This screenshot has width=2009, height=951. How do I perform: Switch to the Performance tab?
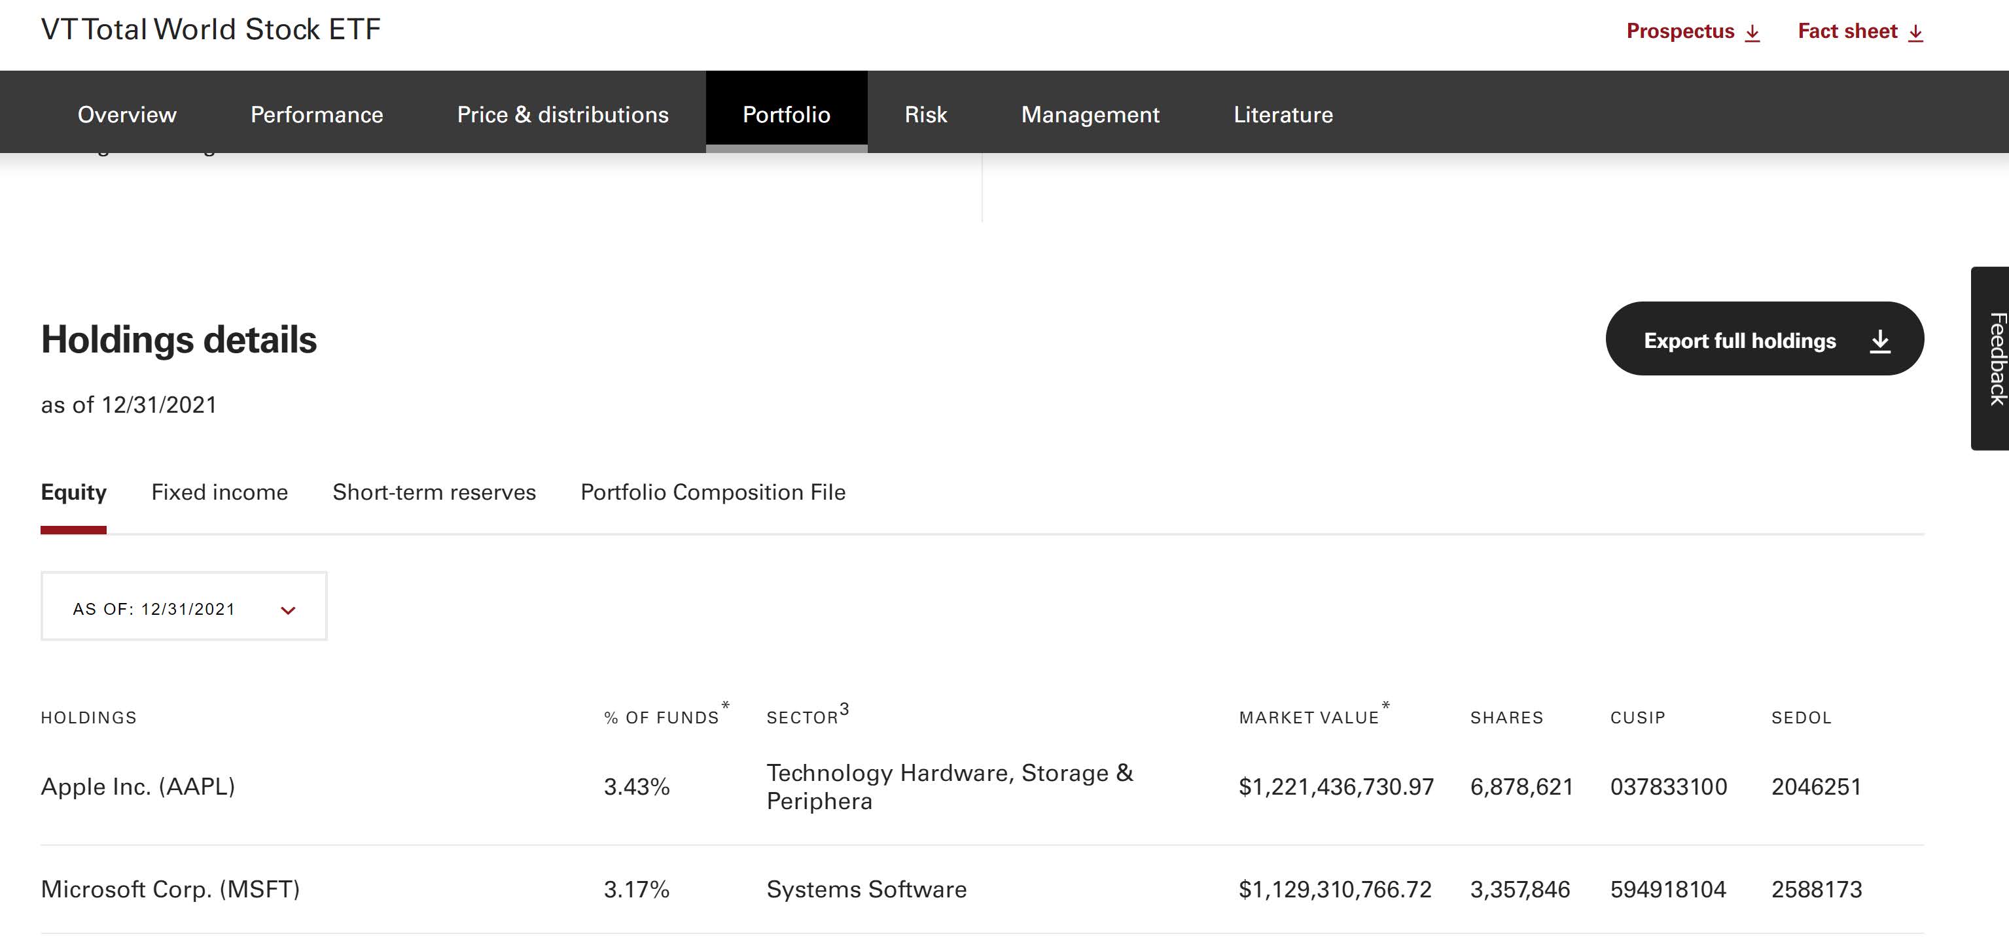[x=317, y=114]
